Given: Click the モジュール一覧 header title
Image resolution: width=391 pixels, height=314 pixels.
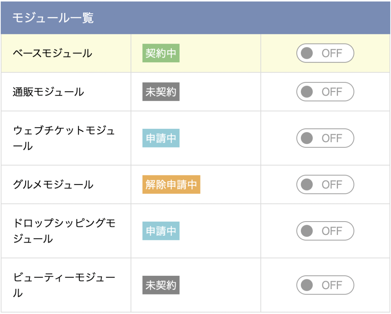Looking at the screenshot, I should click(53, 18).
